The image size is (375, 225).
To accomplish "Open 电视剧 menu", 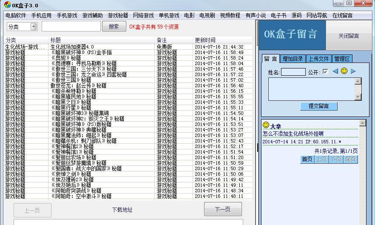I will point(207,16).
